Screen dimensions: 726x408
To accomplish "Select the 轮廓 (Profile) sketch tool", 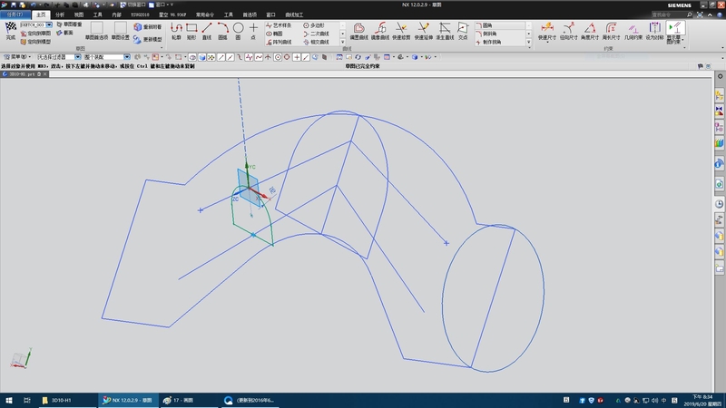I will 176,29.
